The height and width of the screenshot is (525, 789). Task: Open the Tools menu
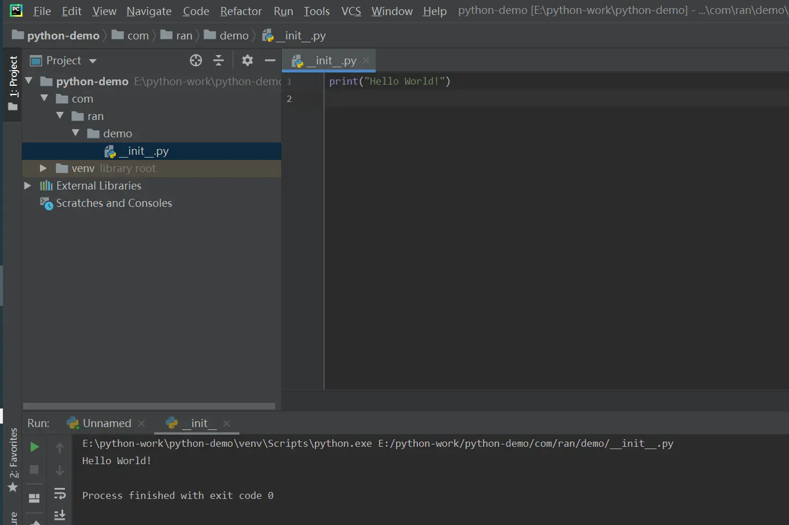[x=317, y=11]
